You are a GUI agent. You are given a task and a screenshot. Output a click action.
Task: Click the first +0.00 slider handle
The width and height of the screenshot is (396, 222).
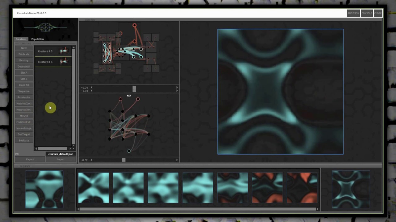(134, 88)
